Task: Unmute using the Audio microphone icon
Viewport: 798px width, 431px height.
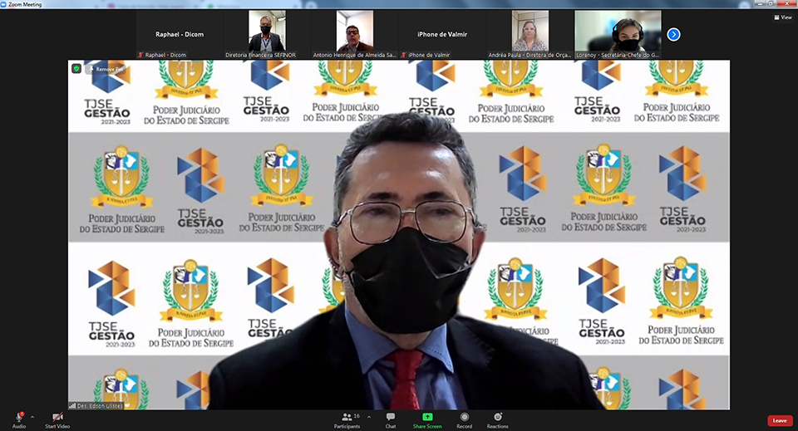Action: 18,417
